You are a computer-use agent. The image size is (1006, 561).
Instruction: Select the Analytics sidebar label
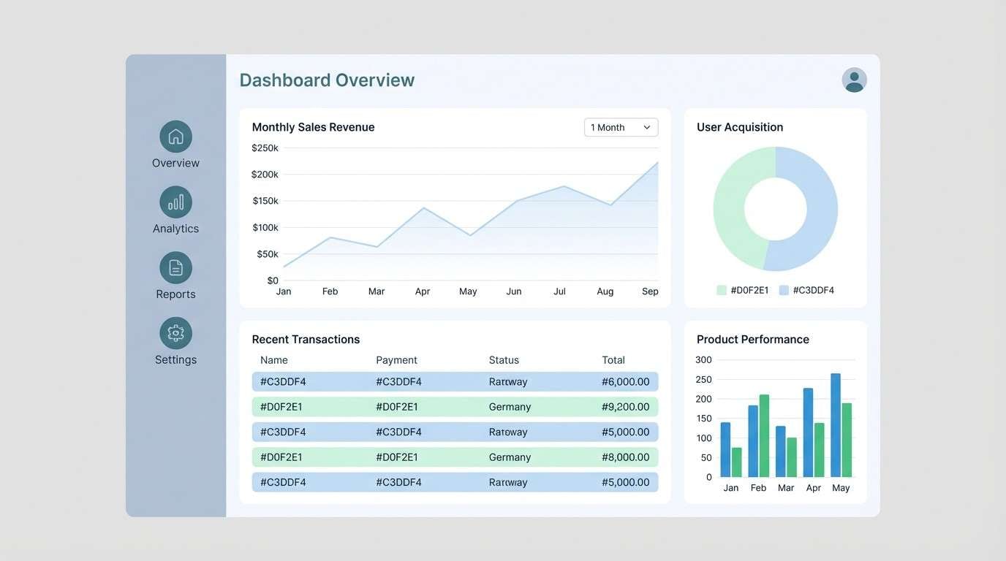[x=175, y=228]
